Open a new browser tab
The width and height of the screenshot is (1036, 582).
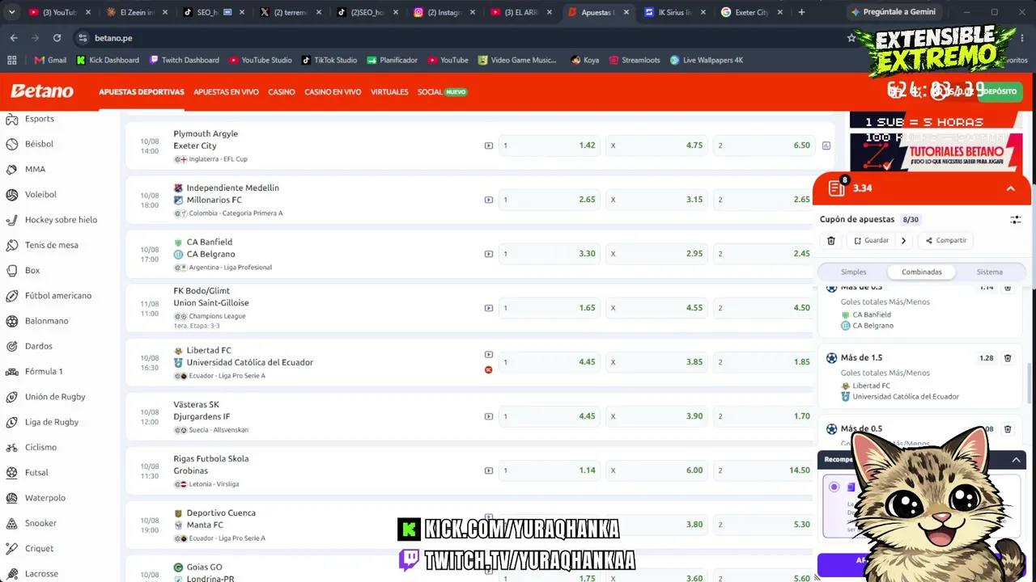tap(801, 12)
